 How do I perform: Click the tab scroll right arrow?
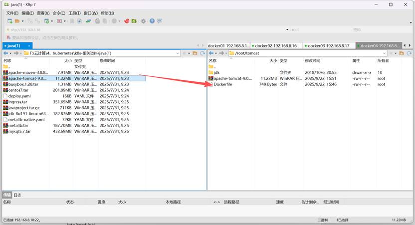pos(410,45)
